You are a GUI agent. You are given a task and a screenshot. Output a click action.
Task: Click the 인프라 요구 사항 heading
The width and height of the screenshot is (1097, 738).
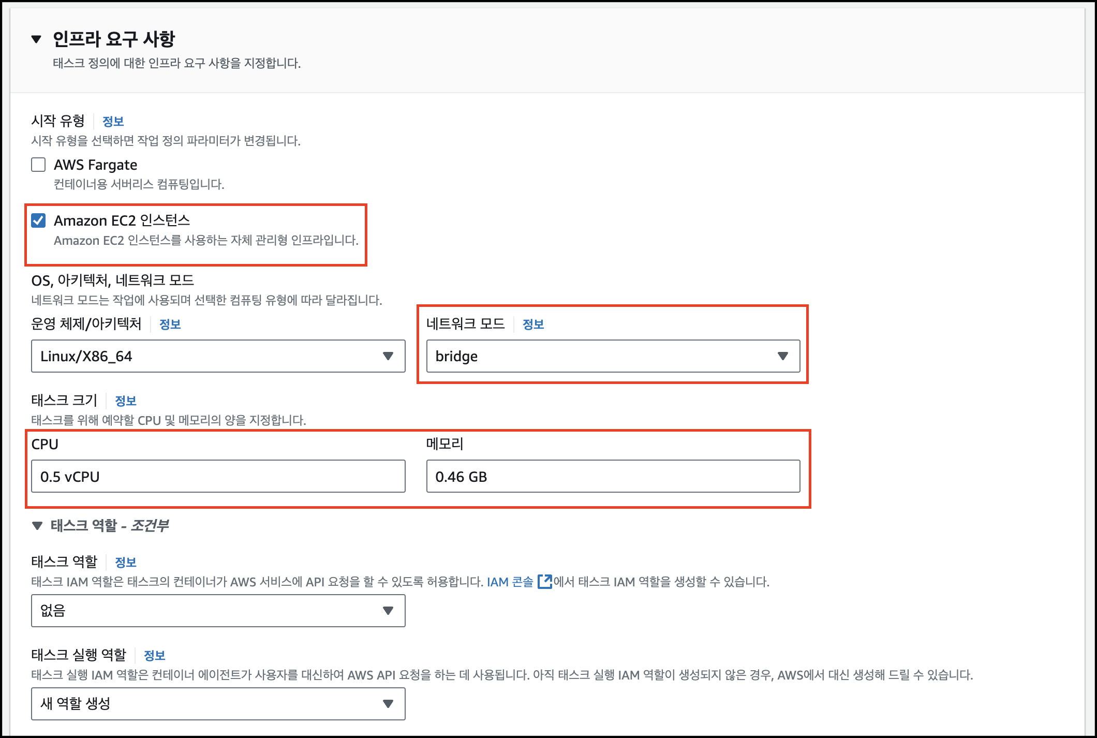(114, 39)
